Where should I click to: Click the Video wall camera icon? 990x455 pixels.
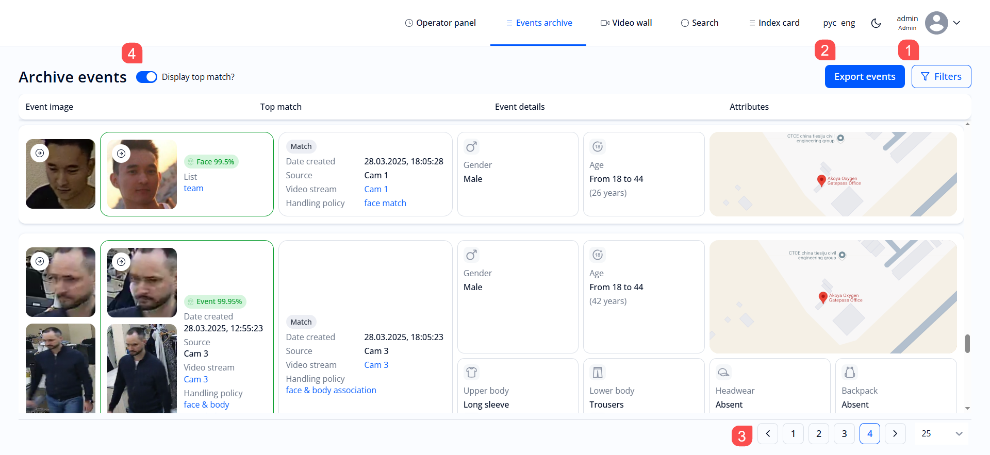(x=605, y=23)
